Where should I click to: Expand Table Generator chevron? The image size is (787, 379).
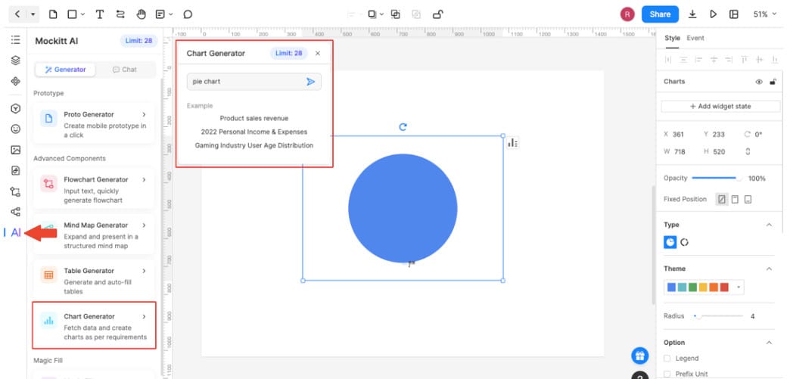(x=144, y=271)
